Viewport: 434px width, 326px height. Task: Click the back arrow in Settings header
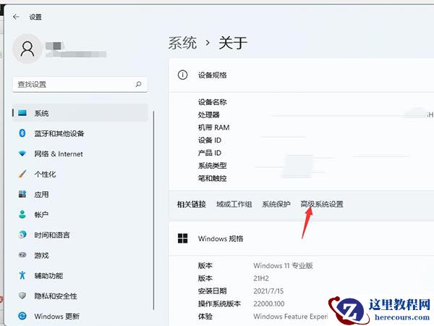[x=16, y=17]
